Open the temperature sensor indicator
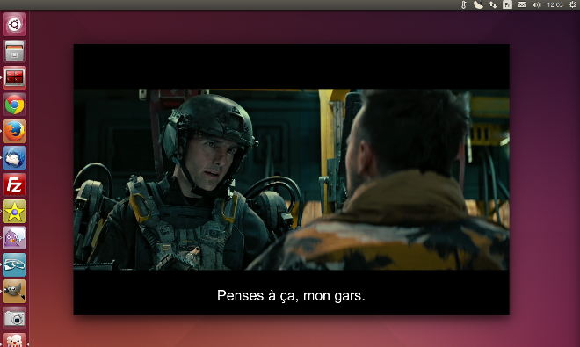Image resolution: width=580 pixels, height=347 pixels. 464,4
